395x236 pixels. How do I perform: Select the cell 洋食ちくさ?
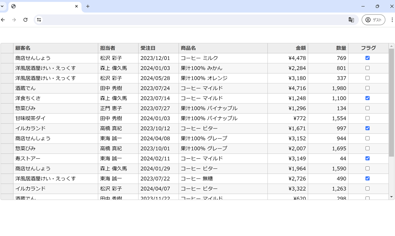55,98
